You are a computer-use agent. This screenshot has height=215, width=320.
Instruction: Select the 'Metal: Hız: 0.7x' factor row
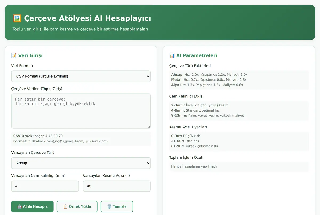pos(209,80)
